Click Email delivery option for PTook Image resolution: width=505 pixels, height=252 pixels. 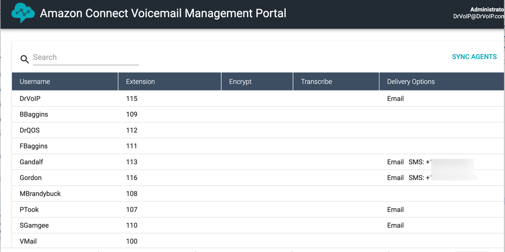tap(395, 209)
